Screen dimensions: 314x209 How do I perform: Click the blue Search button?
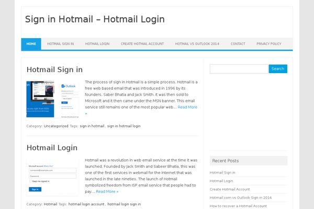(x=278, y=69)
